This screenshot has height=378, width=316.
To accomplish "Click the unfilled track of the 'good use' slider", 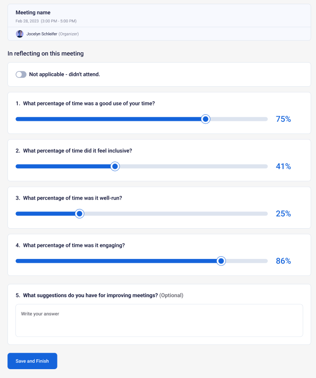I will pyautogui.click(x=239, y=119).
